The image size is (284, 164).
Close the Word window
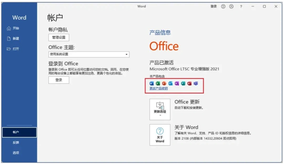[x=276, y=7]
